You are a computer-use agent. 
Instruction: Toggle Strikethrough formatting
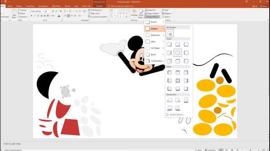click(x=45, y=16)
